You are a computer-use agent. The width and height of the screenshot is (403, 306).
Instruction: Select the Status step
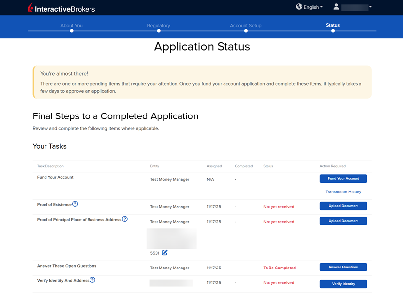point(333,25)
